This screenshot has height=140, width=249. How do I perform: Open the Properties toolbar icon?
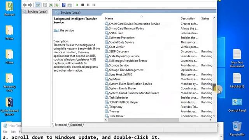point(45,5)
